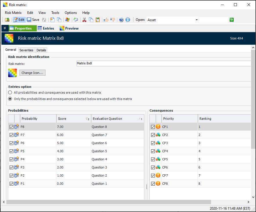Click the blue Help question mark icon
The image size is (256, 212).
(x=121, y=20)
